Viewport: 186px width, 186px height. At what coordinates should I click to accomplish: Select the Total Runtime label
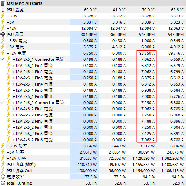pos(19,183)
